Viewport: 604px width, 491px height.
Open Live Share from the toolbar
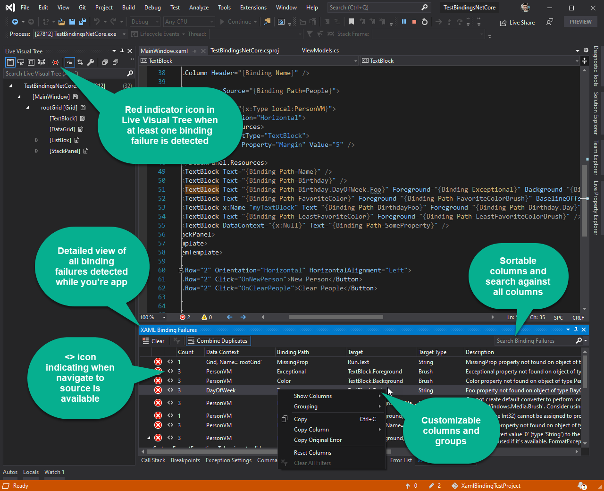[x=517, y=22]
